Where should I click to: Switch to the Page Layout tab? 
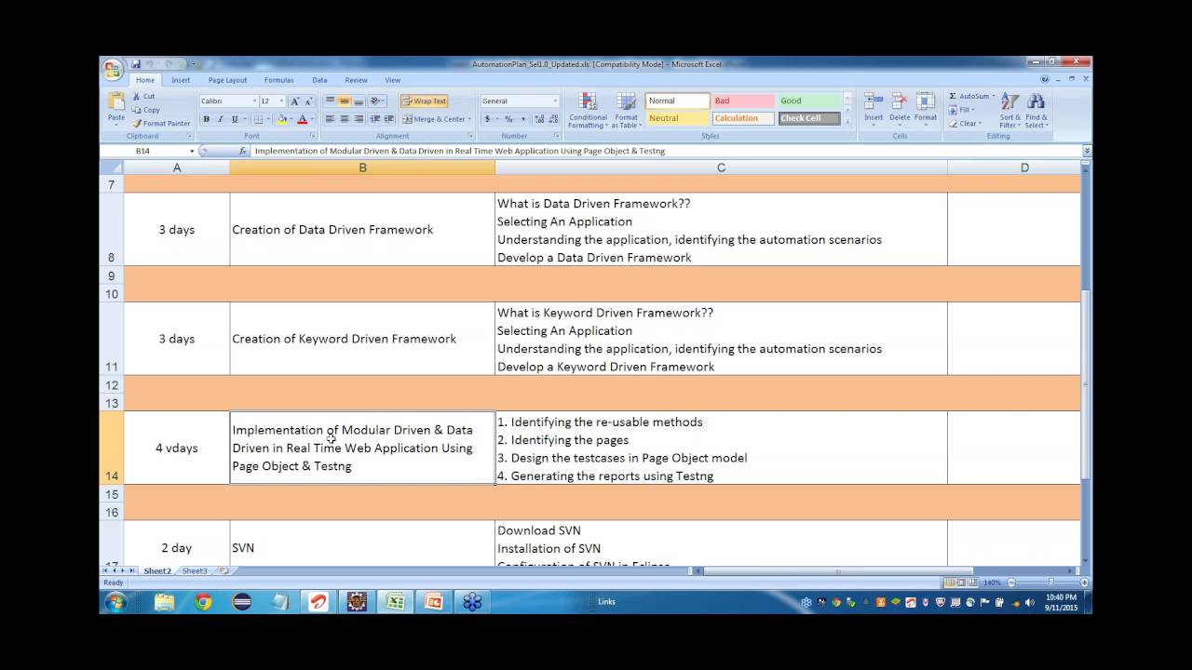click(x=227, y=80)
